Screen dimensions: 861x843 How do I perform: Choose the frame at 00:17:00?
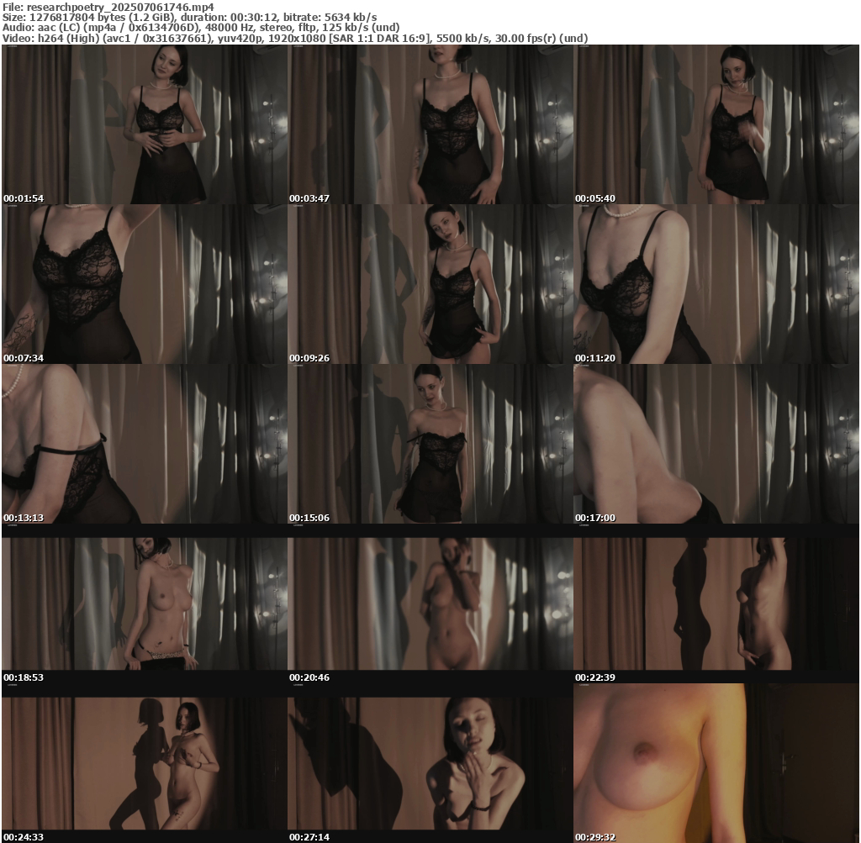716,444
